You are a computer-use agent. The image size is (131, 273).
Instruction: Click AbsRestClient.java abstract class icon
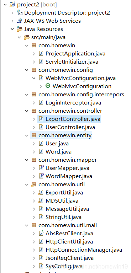pyautogui.click(x=41, y=234)
